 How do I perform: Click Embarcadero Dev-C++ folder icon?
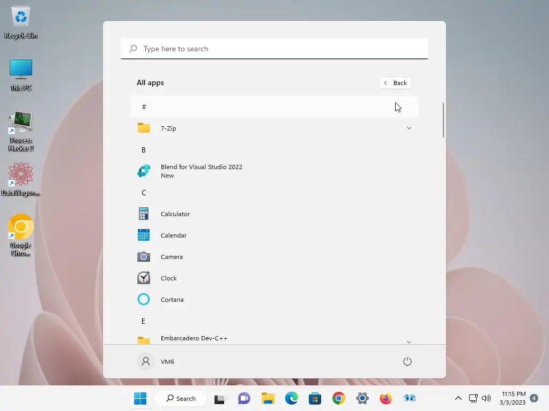(x=144, y=340)
